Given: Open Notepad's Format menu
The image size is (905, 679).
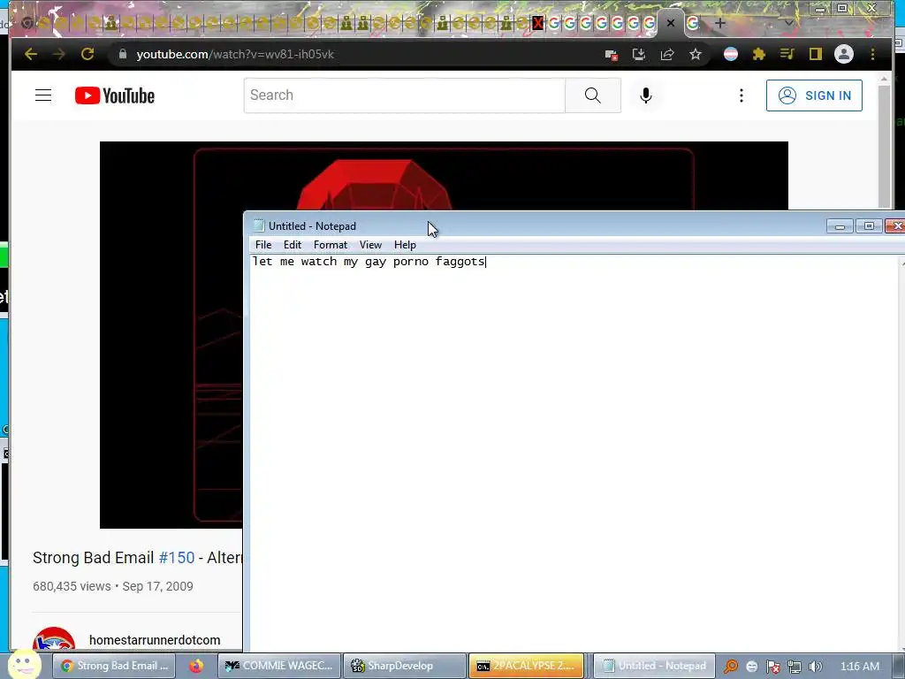Looking at the screenshot, I should click(x=331, y=245).
